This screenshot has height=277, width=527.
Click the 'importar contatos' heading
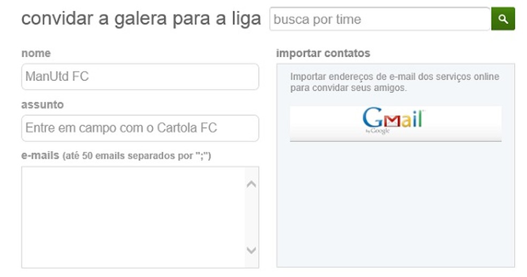(323, 53)
